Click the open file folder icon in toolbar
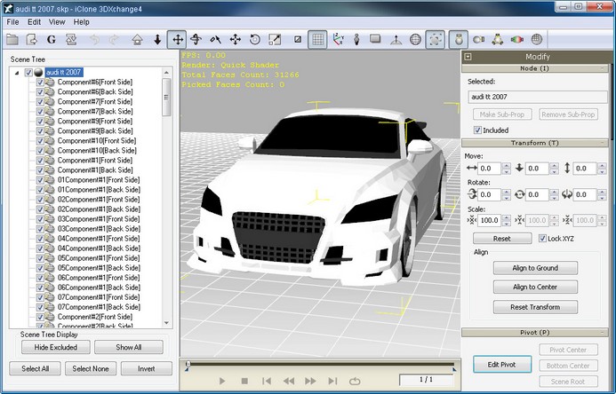Screen dimensions: 616x394 click(12, 39)
